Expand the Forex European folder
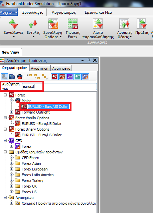Screen dimensions: 153x213 (x=11, y=169)
